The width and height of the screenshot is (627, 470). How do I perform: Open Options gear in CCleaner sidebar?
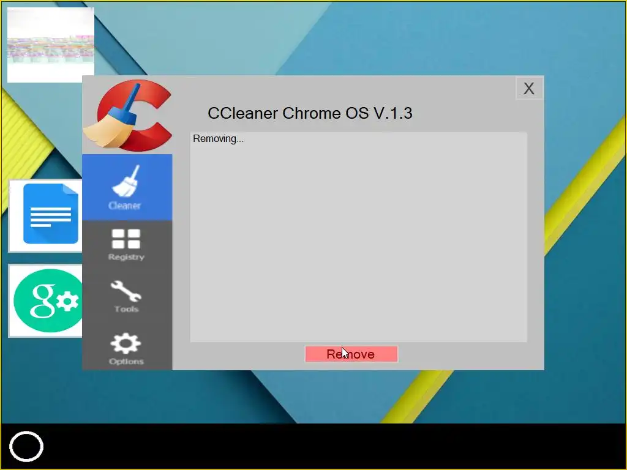(x=126, y=348)
